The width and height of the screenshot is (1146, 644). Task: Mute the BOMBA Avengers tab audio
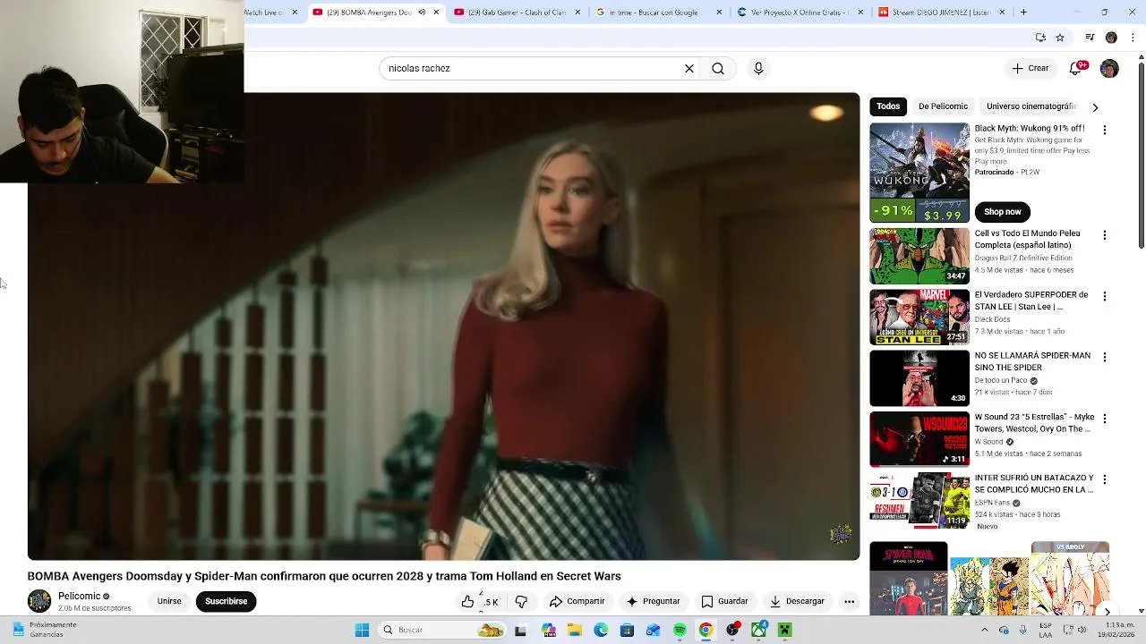[422, 12]
